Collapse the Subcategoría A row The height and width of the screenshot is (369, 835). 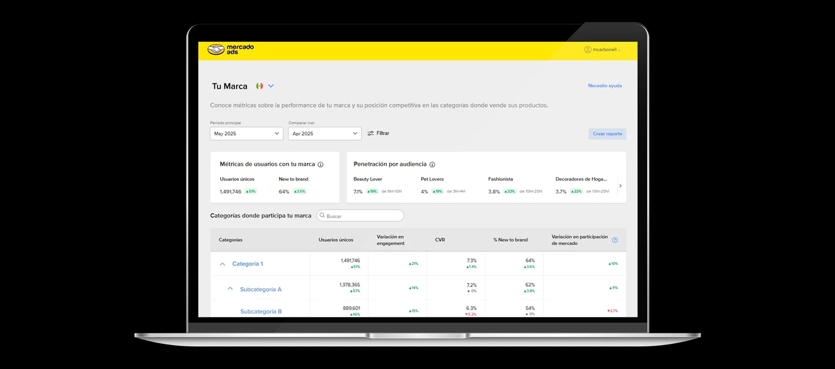coord(230,289)
